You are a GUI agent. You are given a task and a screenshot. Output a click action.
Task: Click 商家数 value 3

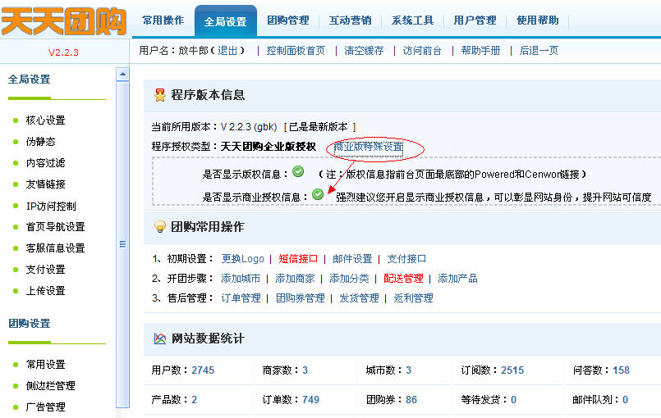click(305, 370)
